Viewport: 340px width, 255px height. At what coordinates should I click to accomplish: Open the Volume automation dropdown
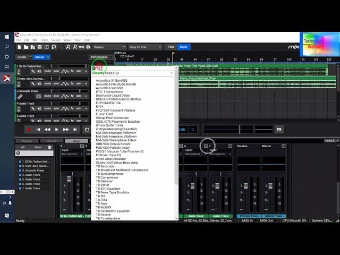coord(109,47)
